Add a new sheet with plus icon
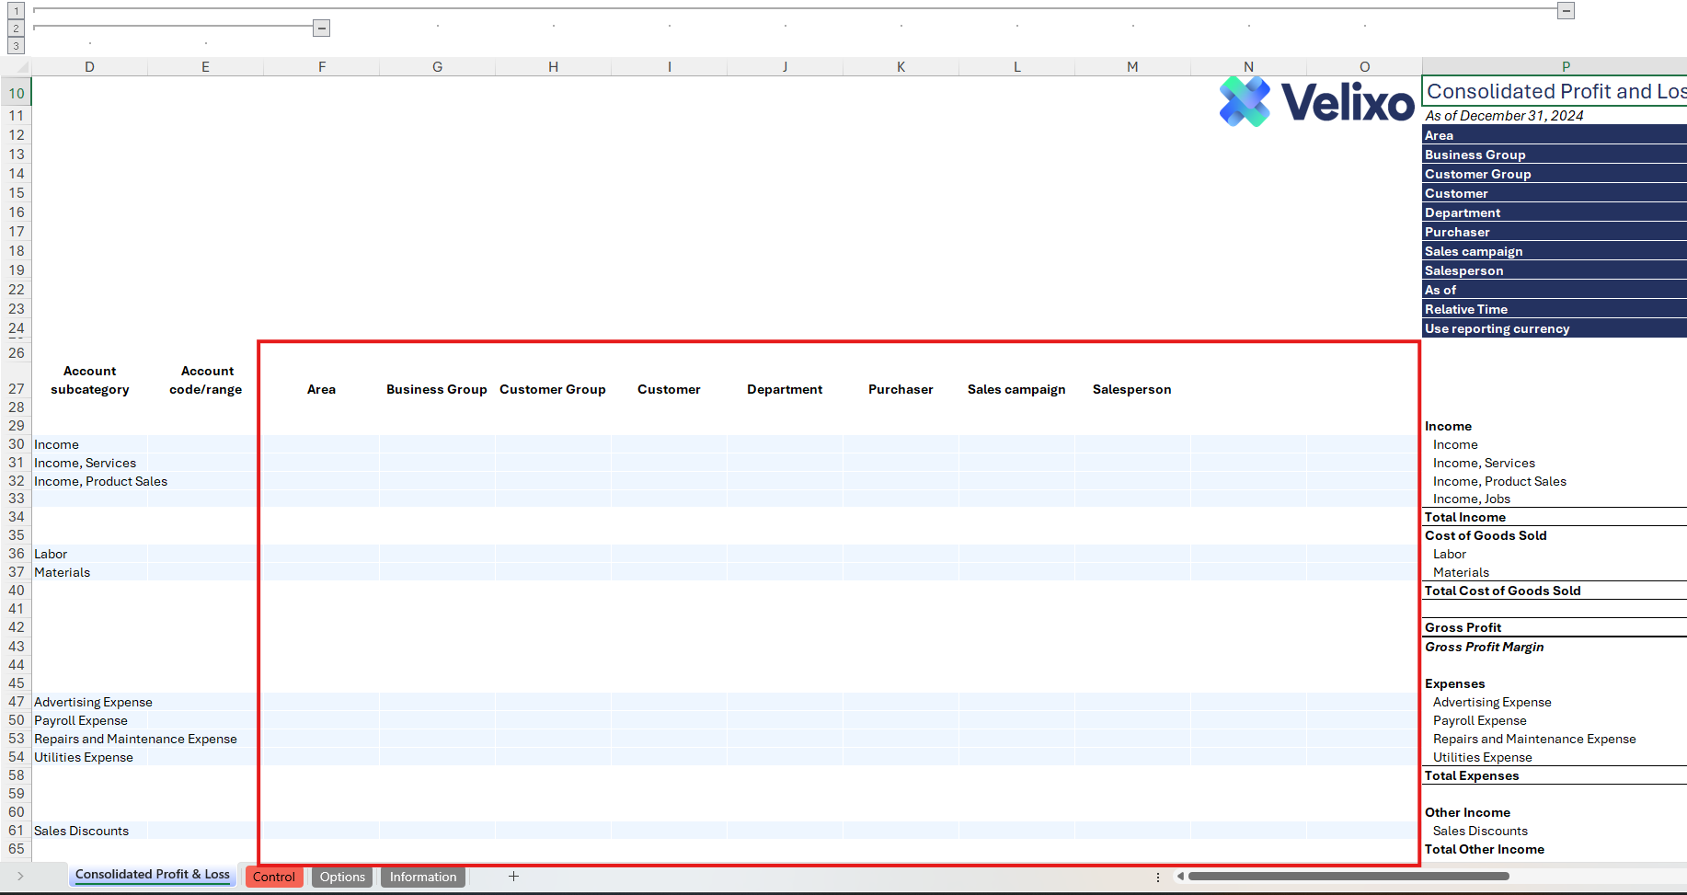 coord(513,877)
